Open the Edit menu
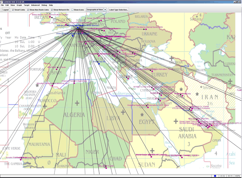 pyautogui.click(x=7, y=5)
